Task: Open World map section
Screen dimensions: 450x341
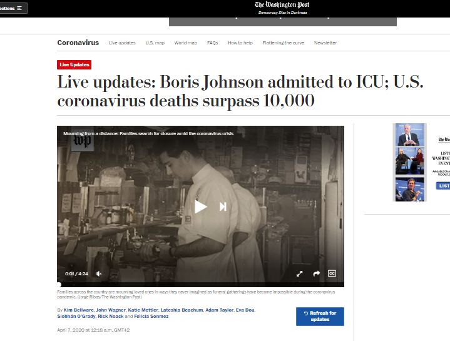Action: coord(186,43)
